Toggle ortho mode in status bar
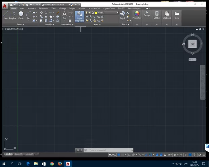This screenshot has height=167, width=209. 130,155
